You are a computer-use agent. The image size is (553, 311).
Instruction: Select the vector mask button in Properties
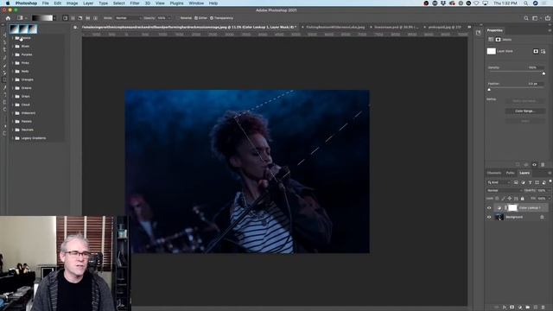tap(543, 52)
